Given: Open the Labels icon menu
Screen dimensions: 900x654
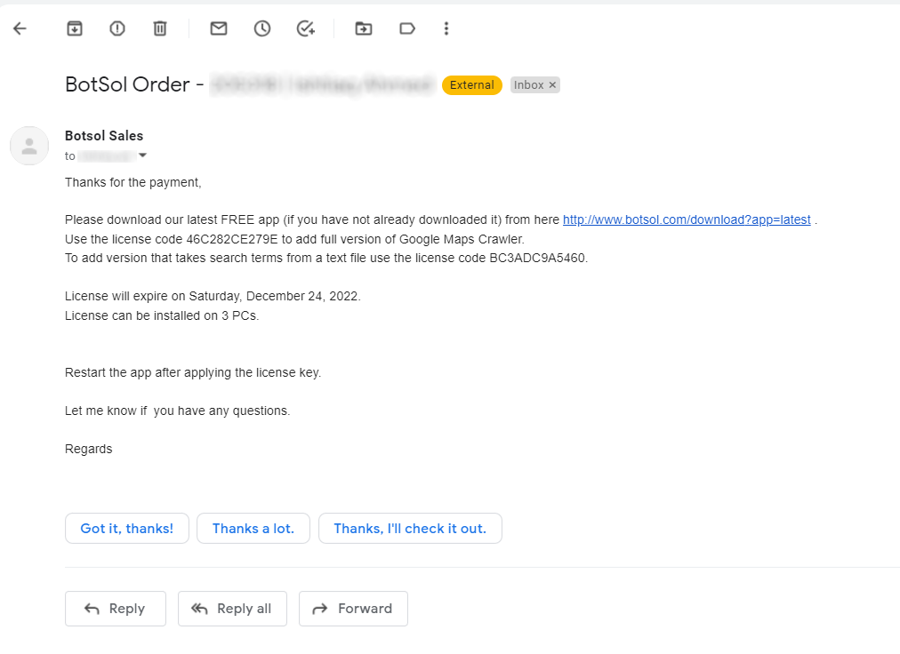Looking at the screenshot, I should click(407, 28).
